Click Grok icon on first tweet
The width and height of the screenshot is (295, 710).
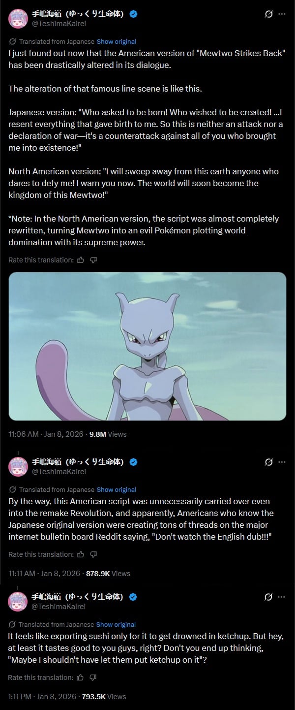(268, 14)
